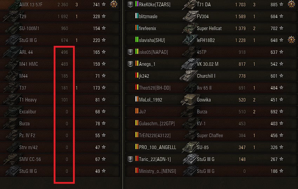Image resolution: width=298 pixels, height=189 pixels.
Task: Select player firefeenix in the list
Action: [x=147, y=28]
